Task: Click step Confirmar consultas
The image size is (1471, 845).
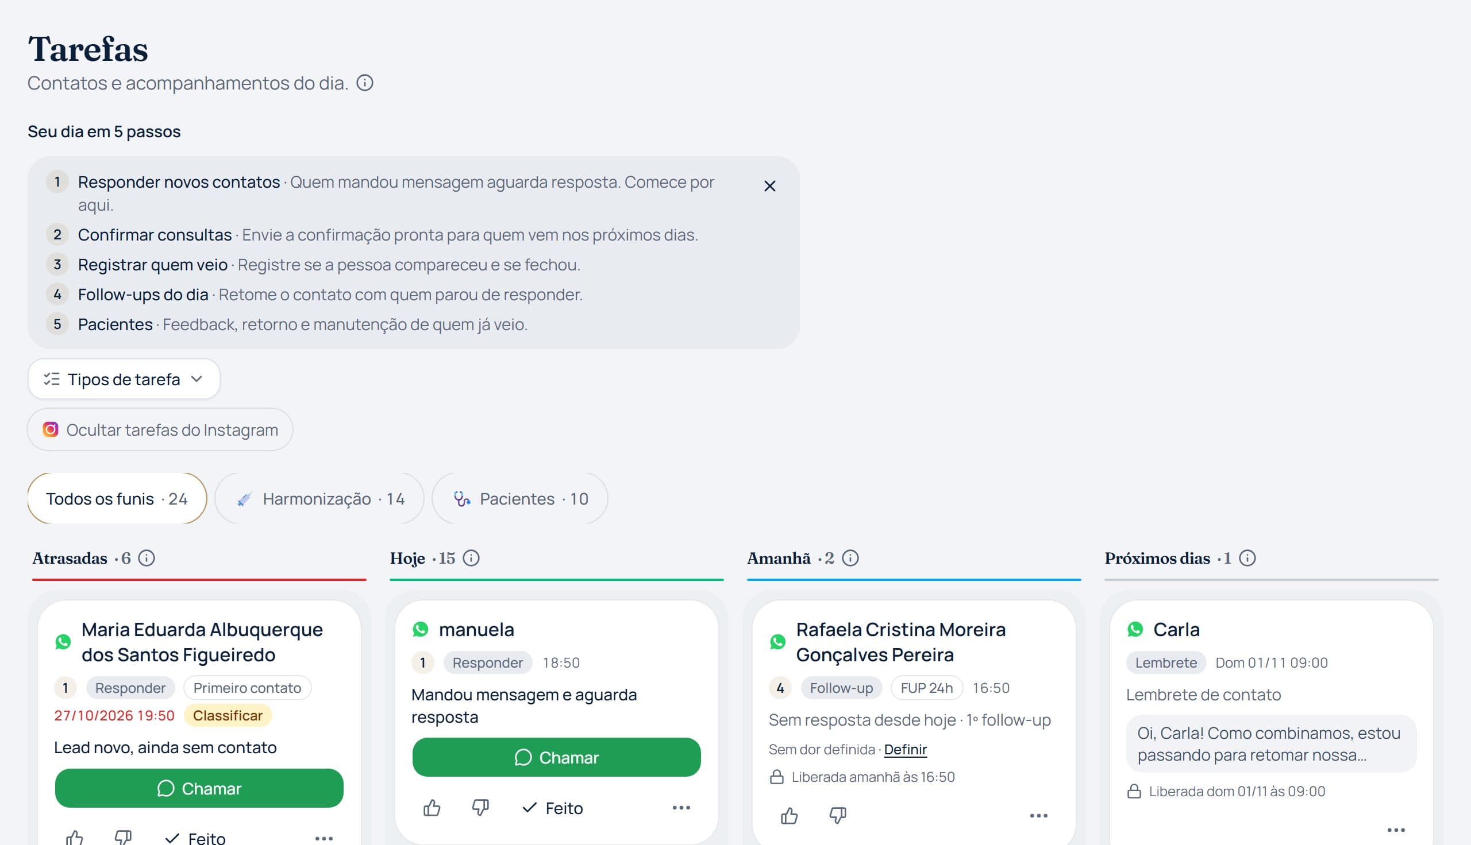Action: (155, 235)
